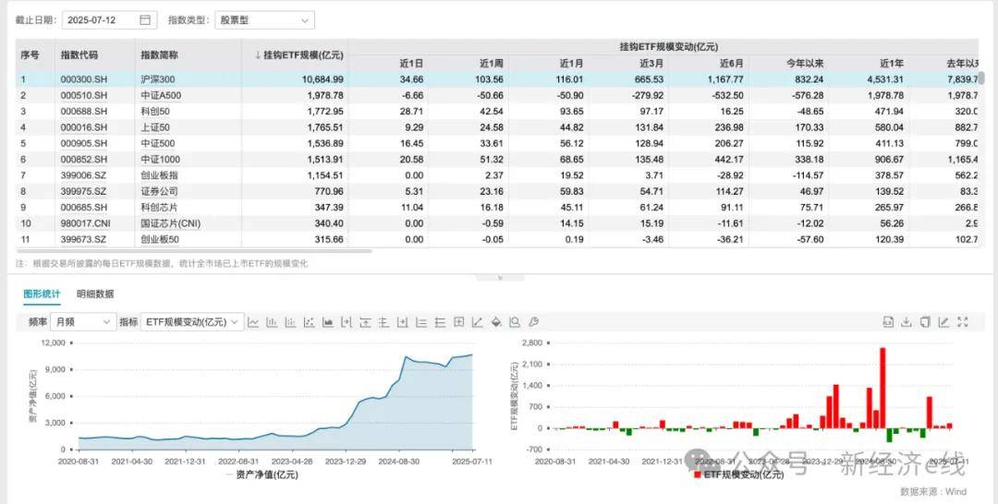Image resolution: width=998 pixels, height=504 pixels.
Task: Collapse the table panel using the center divider arrow
Action: click(500, 278)
